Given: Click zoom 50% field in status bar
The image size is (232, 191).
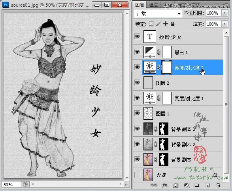Looking at the screenshot, I should 11,185.
